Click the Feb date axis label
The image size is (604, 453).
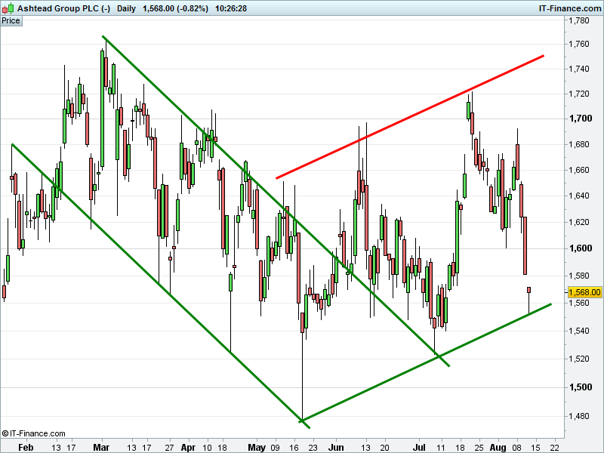tap(26, 447)
